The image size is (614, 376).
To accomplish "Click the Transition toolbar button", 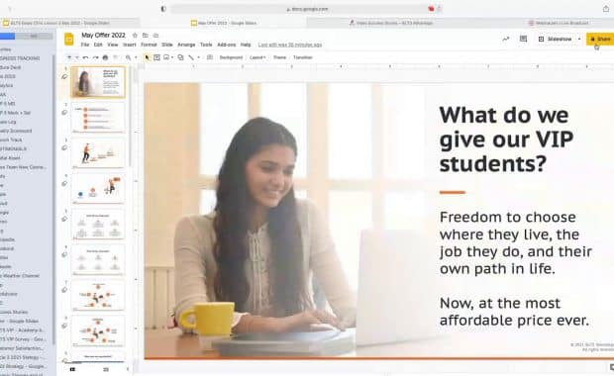I will point(303,57).
